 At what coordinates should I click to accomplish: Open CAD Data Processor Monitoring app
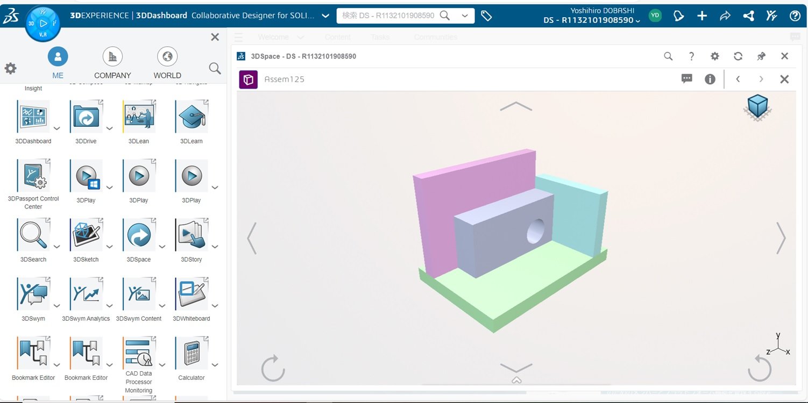click(x=139, y=353)
